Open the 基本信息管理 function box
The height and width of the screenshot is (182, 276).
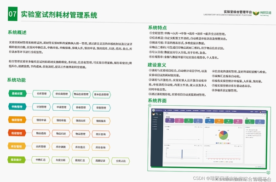coord(102,95)
